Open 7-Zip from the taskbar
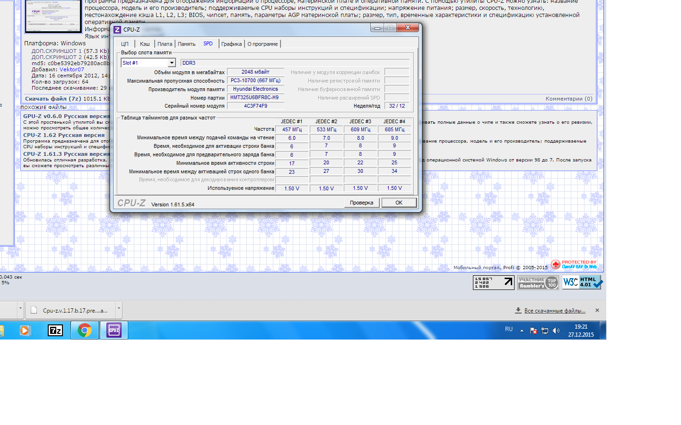This screenshot has height=425, width=681. [x=55, y=330]
